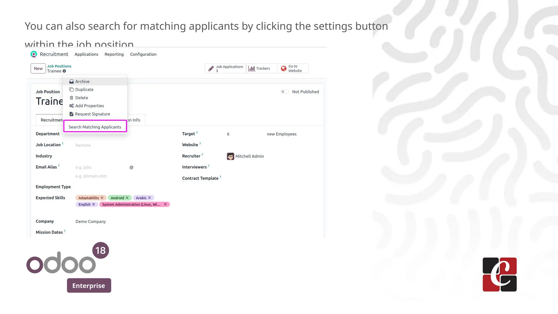This screenshot has width=558, height=314.
Task: Click the Delete trash icon
Action: coord(71,98)
